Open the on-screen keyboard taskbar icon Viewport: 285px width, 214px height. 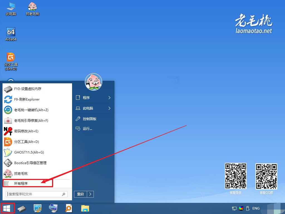[x=53, y=208]
